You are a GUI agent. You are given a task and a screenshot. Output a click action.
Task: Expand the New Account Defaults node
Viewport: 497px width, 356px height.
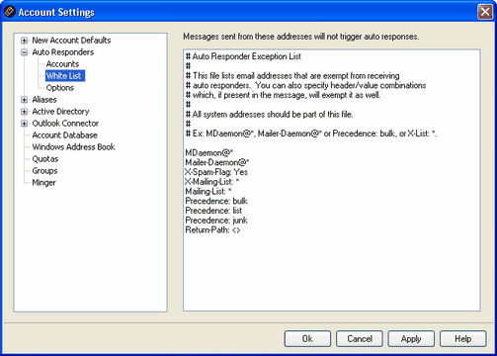[x=24, y=41]
